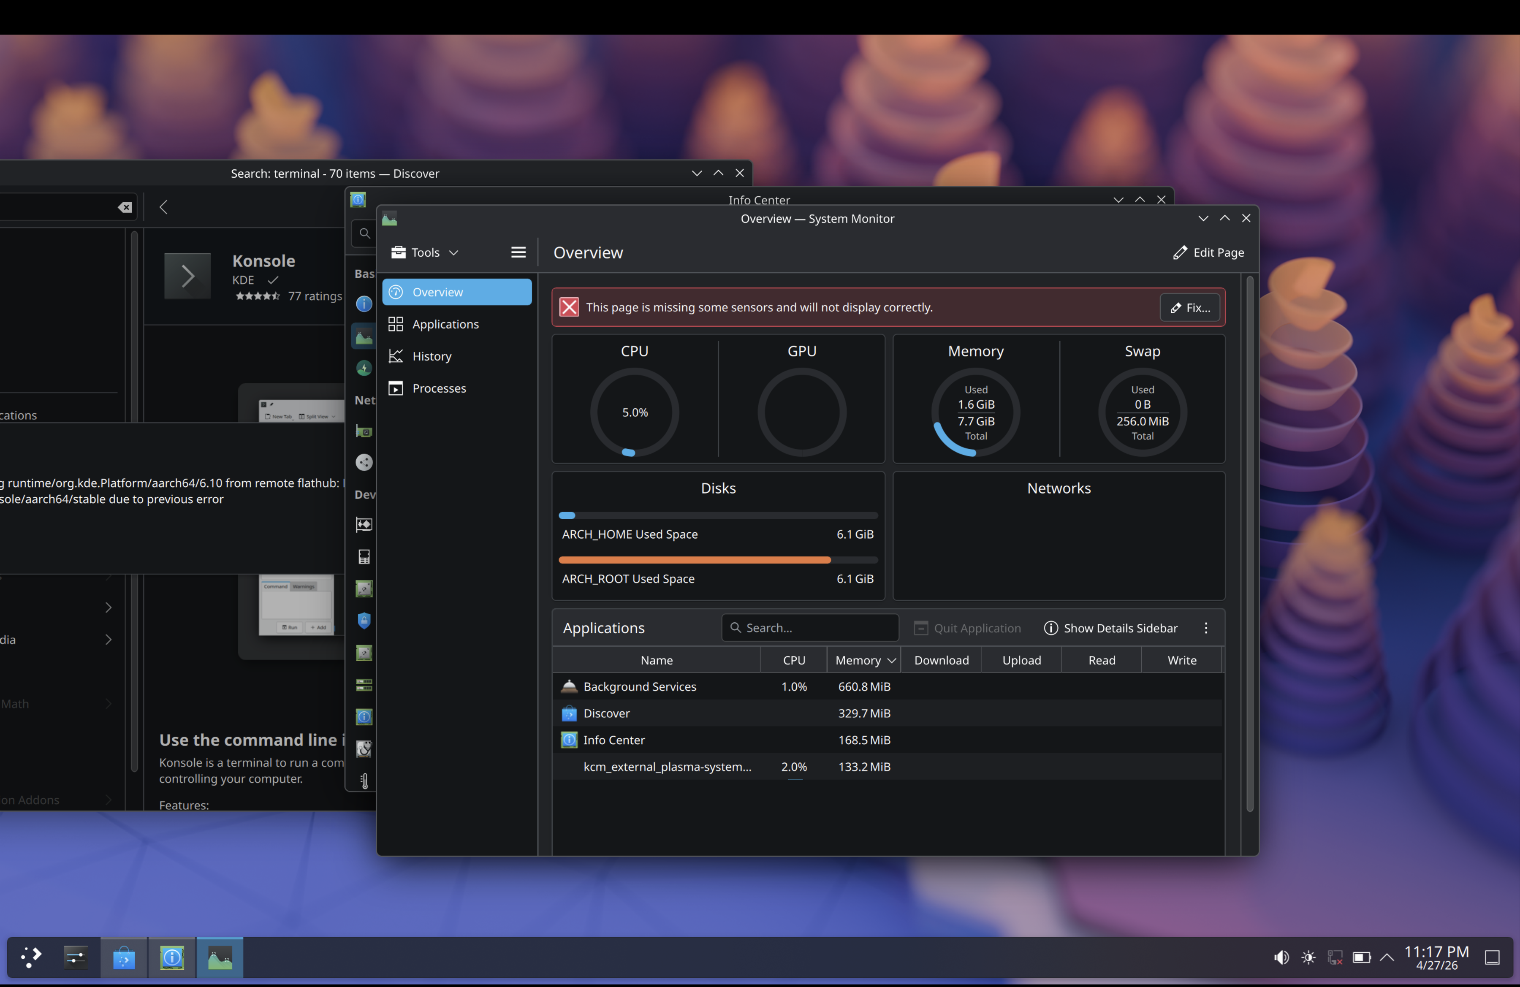Go back with the Discover back arrow
1520x987 pixels.
(x=163, y=207)
